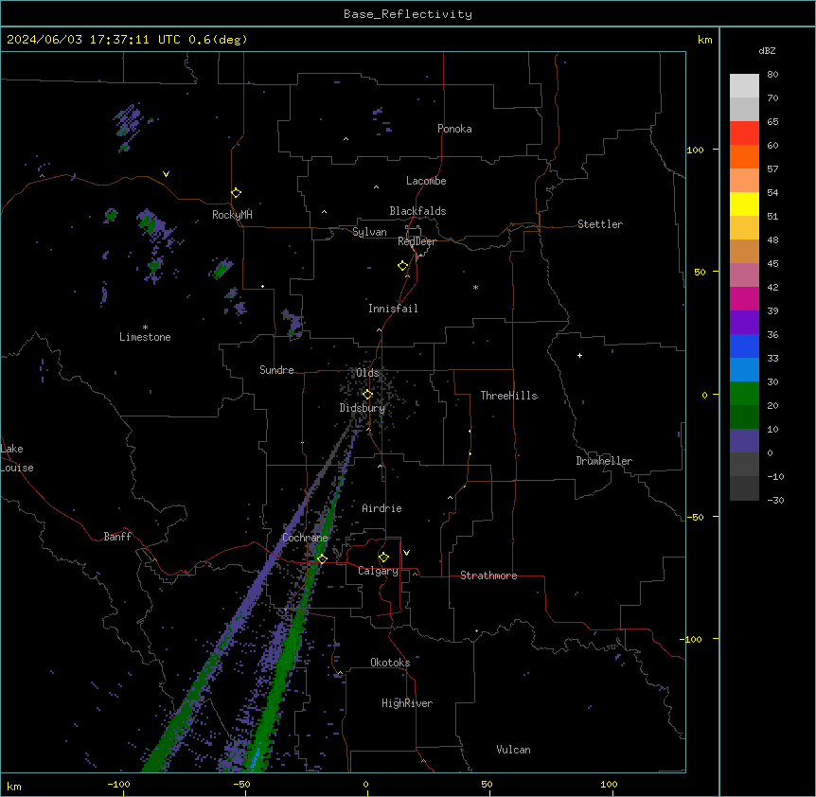The image size is (816, 797).
Task: Click the 100 tick label on right axis
Action: pyautogui.click(x=695, y=150)
